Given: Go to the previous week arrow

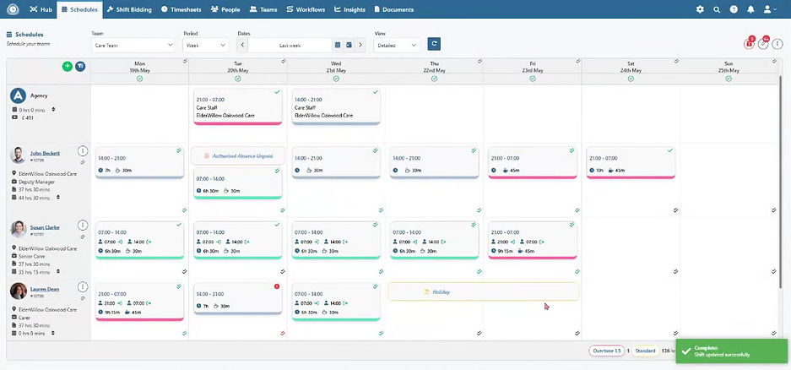Looking at the screenshot, I should [x=242, y=45].
